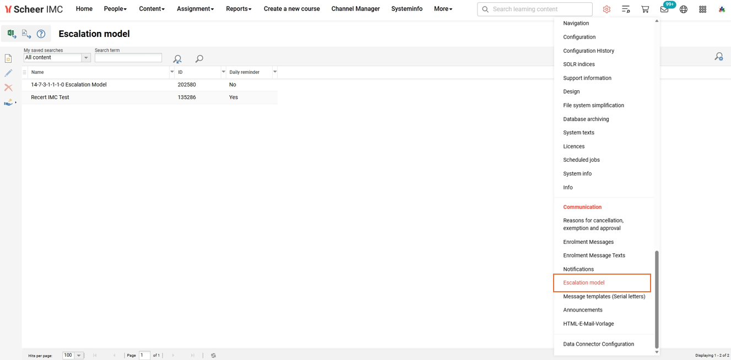
Task: Select Configuration in settings menu
Action: (x=579, y=37)
